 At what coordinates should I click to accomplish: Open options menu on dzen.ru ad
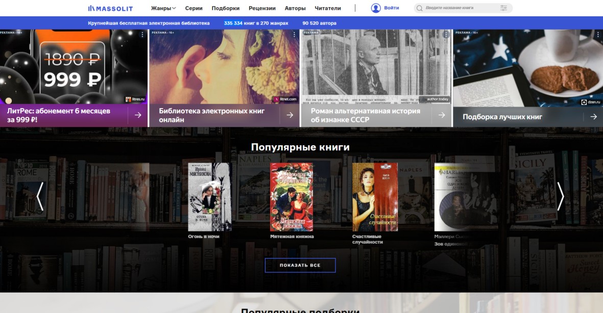pyautogui.click(x=598, y=35)
